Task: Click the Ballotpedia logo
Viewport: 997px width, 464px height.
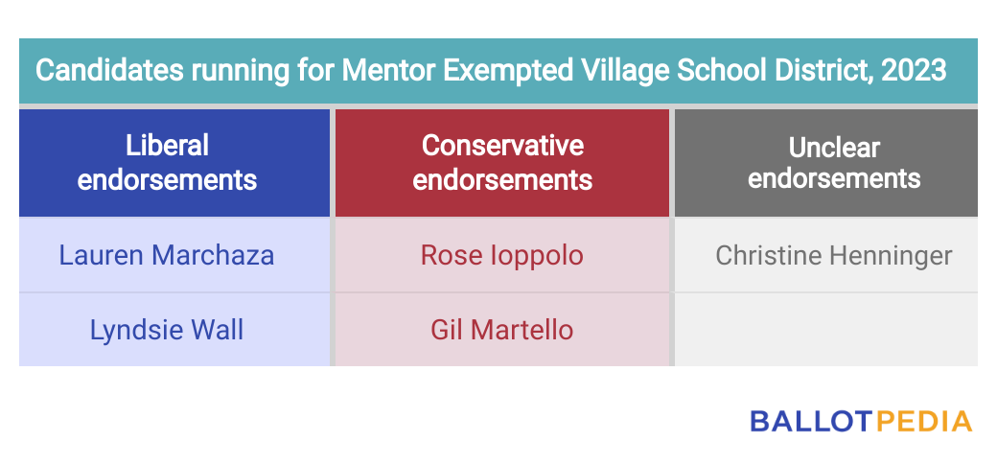Action: [860, 421]
